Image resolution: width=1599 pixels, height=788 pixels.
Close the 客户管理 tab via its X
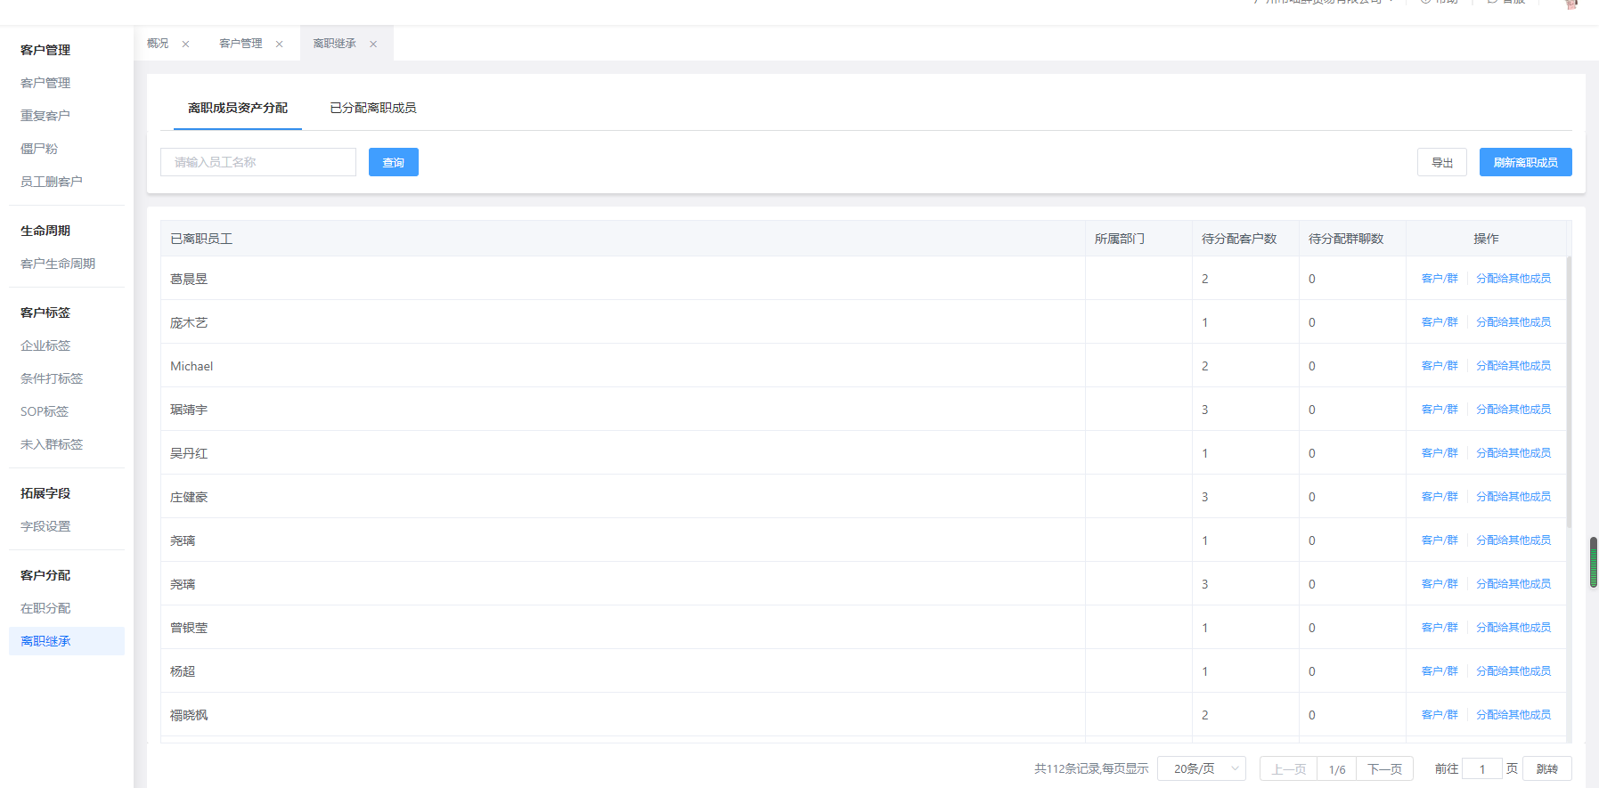pyautogui.click(x=279, y=45)
